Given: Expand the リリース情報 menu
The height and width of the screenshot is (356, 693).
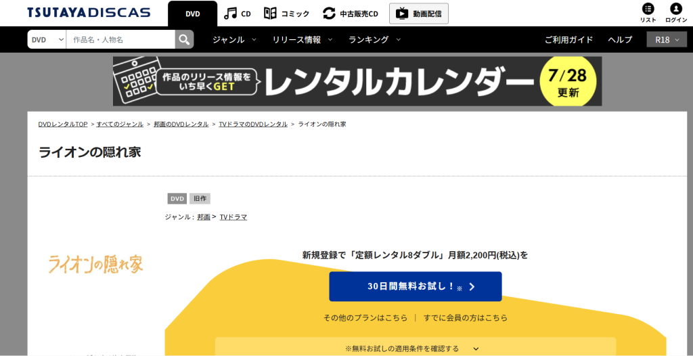Looking at the screenshot, I should click(303, 39).
